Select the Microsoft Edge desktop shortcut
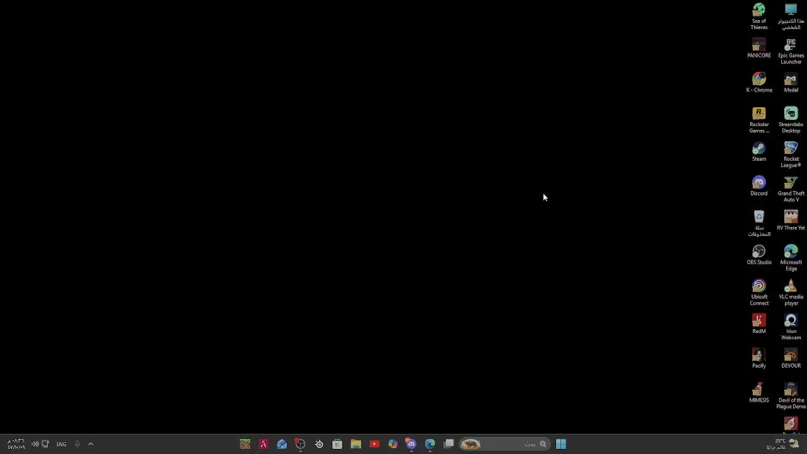The width and height of the screenshot is (807, 454). (791, 258)
